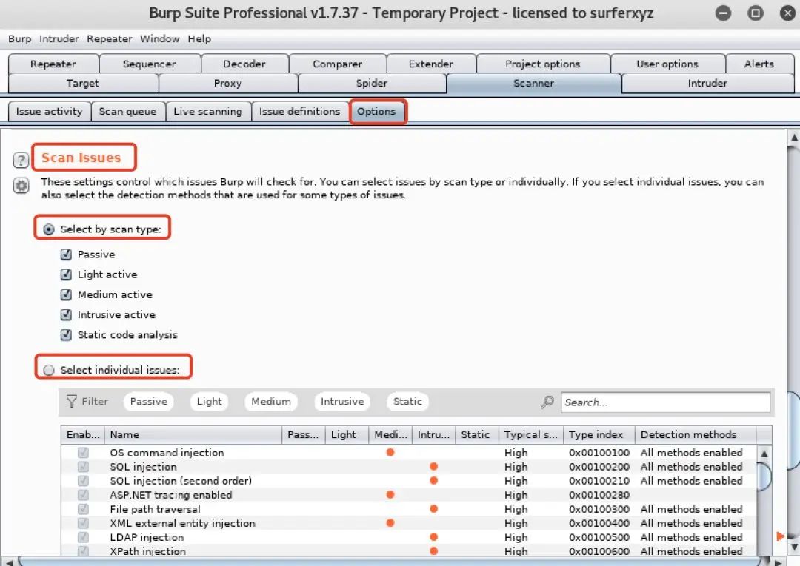Open the User options tab

667,64
